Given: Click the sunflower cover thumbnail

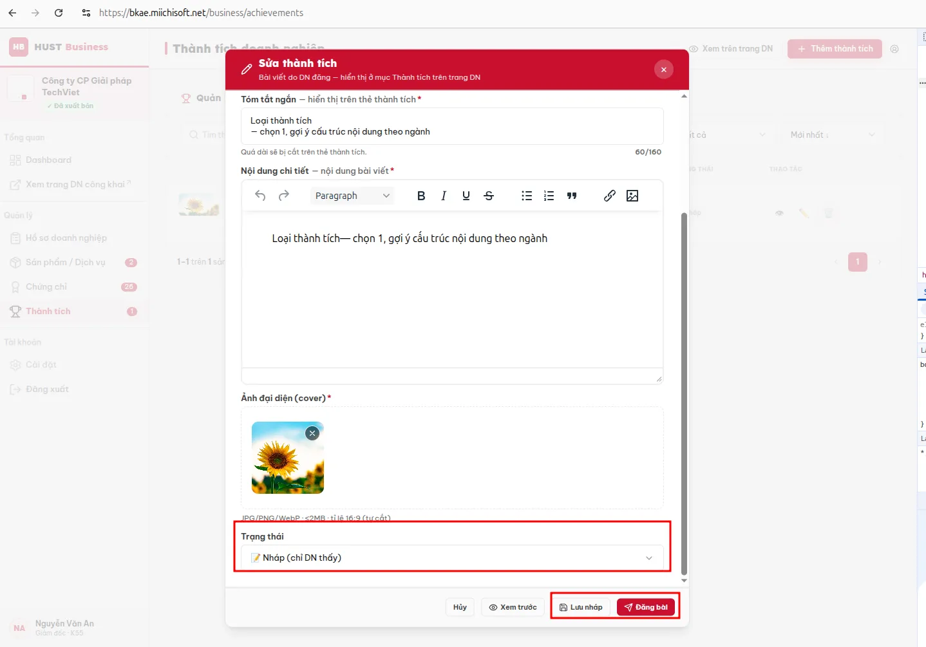Looking at the screenshot, I should [x=288, y=458].
